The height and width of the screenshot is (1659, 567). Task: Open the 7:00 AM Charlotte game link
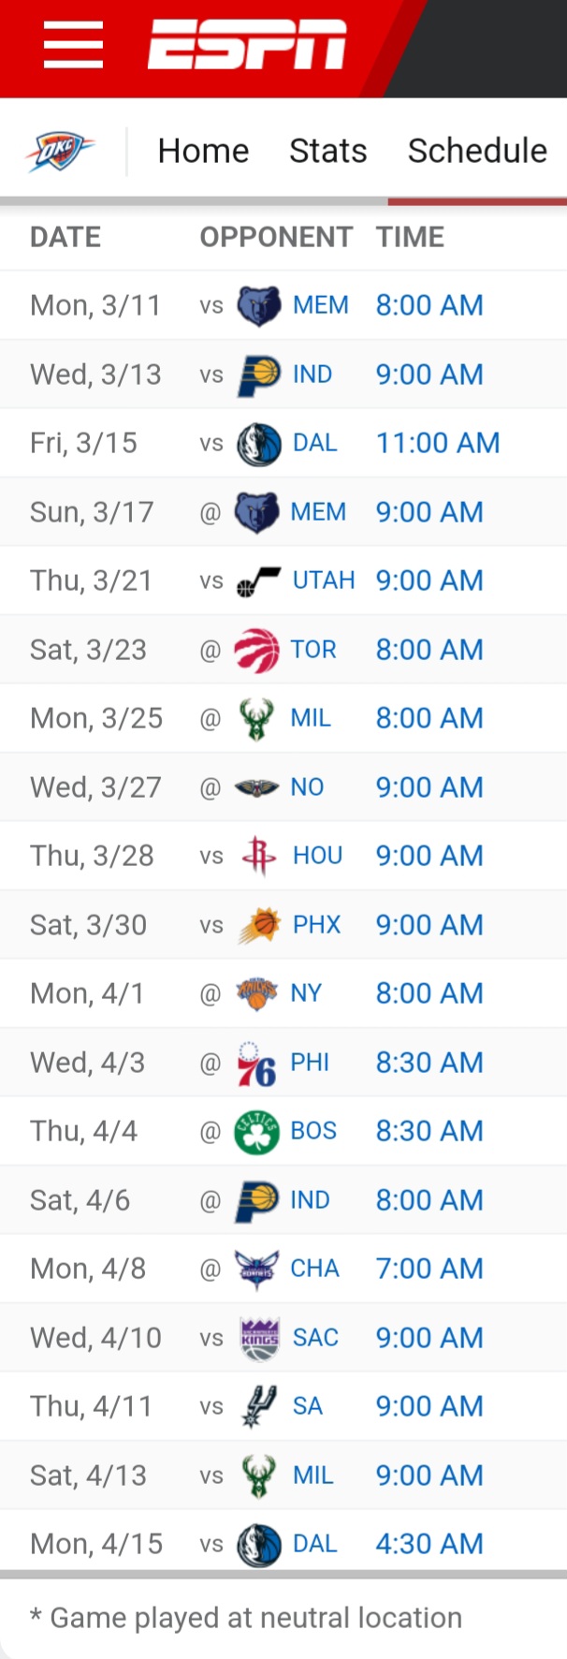click(429, 1269)
